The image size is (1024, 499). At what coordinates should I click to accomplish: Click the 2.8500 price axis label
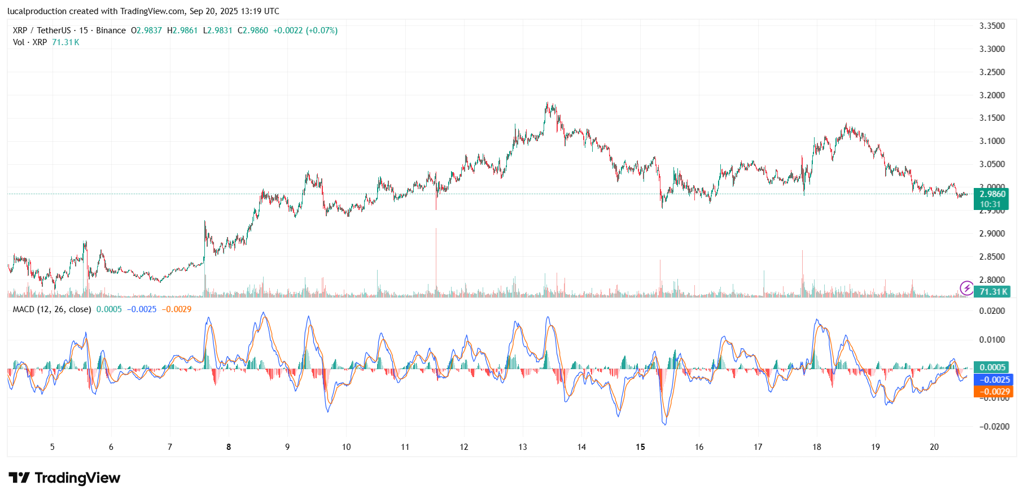[992, 257]
